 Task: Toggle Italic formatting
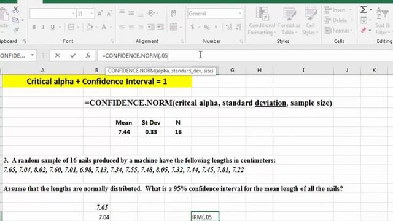point(43,27)
